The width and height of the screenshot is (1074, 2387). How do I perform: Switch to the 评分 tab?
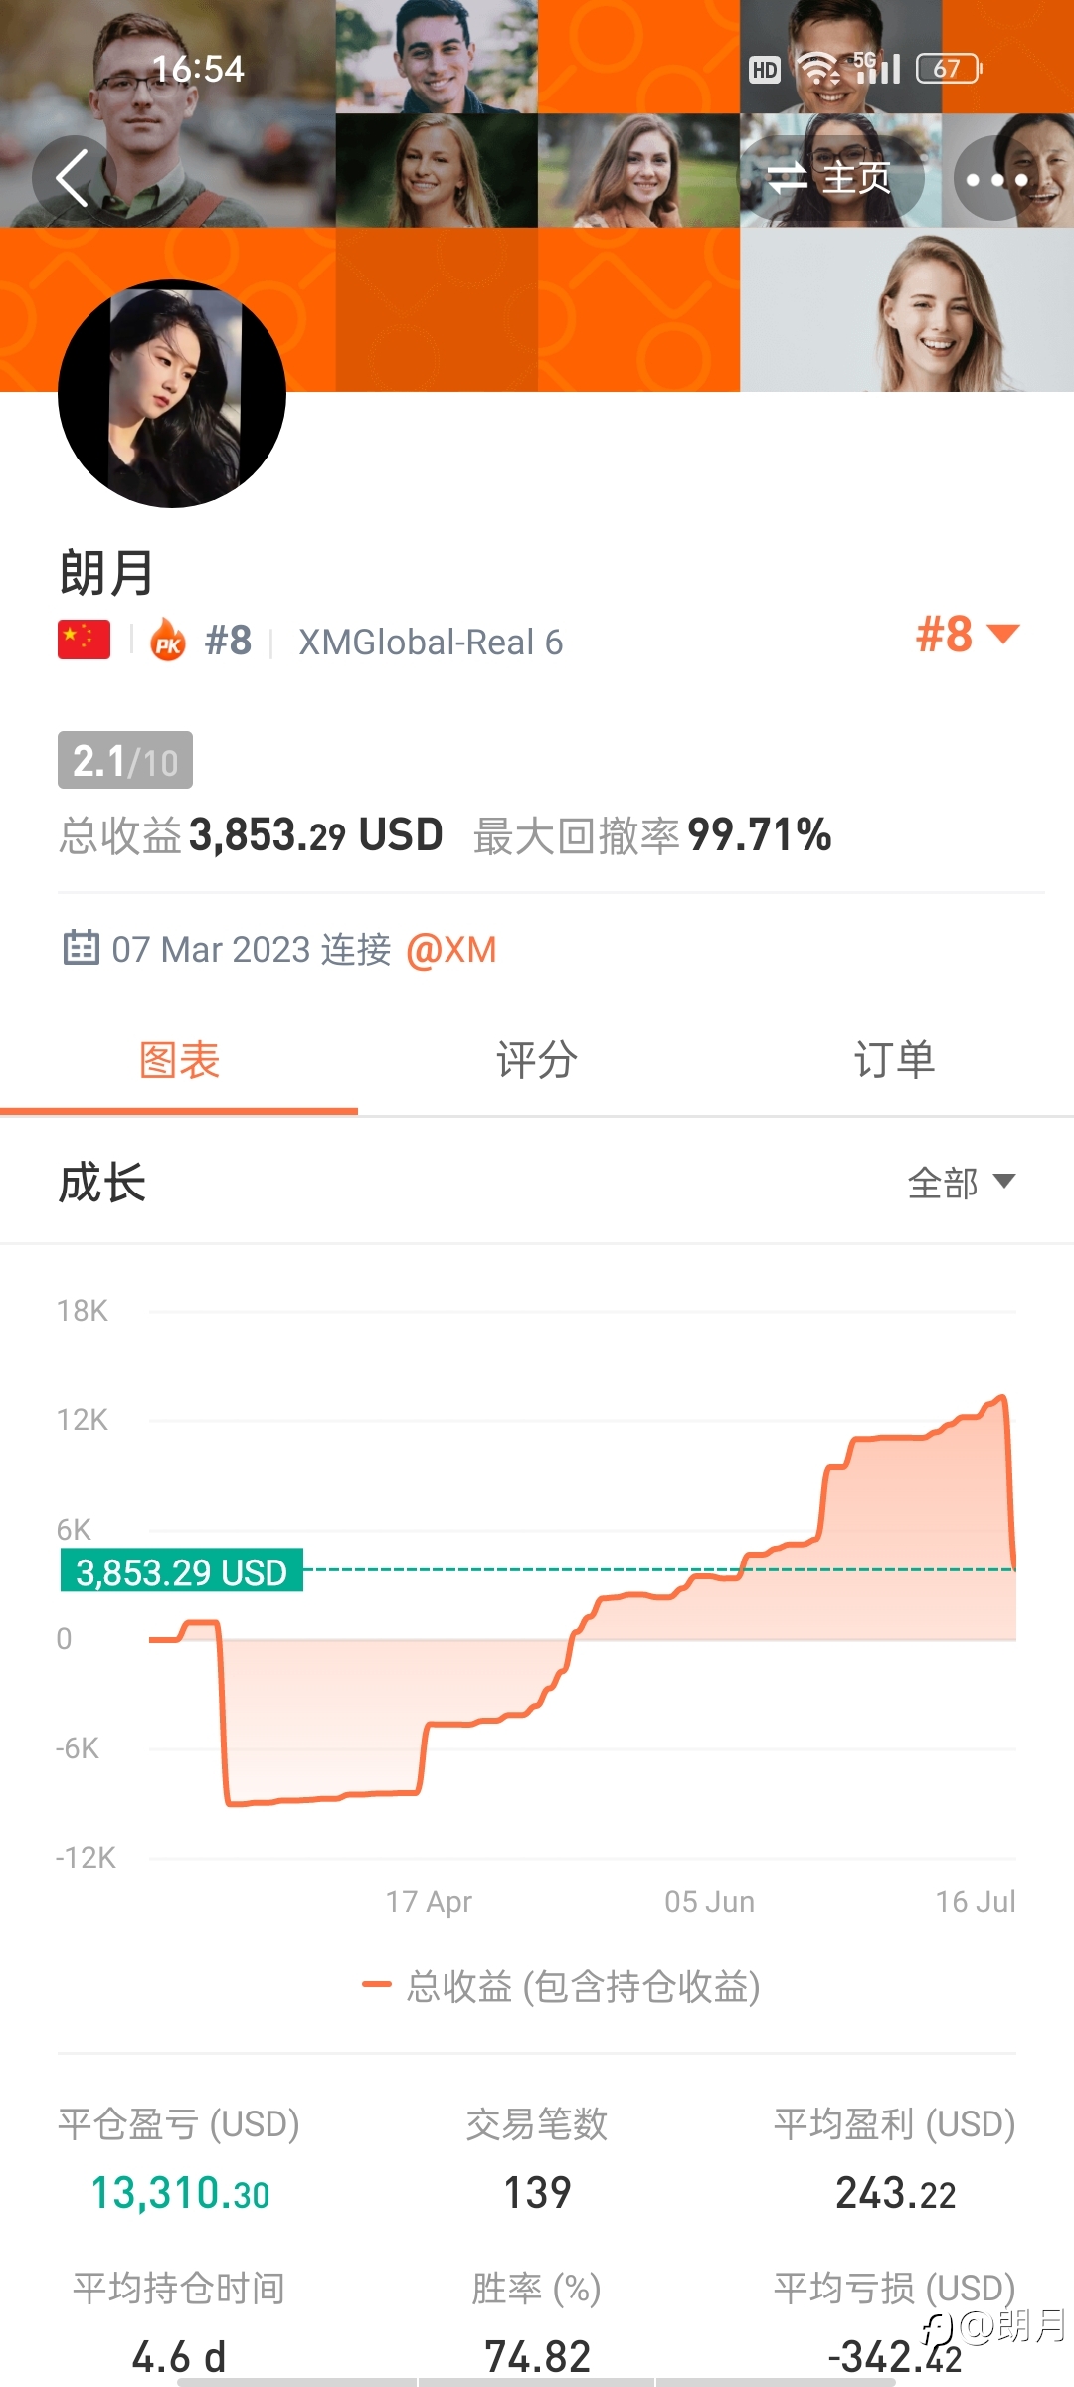click(x=537, y=1060)
